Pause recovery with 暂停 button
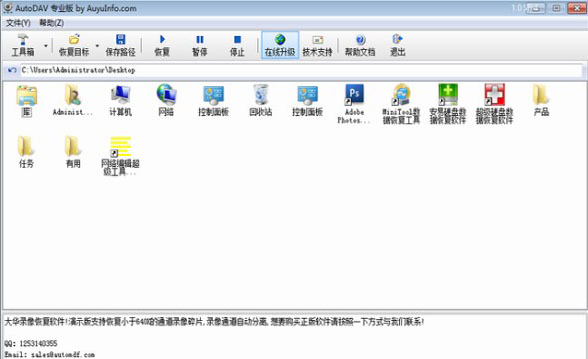This screenshot has height=359, width=588. pos(200,45)
